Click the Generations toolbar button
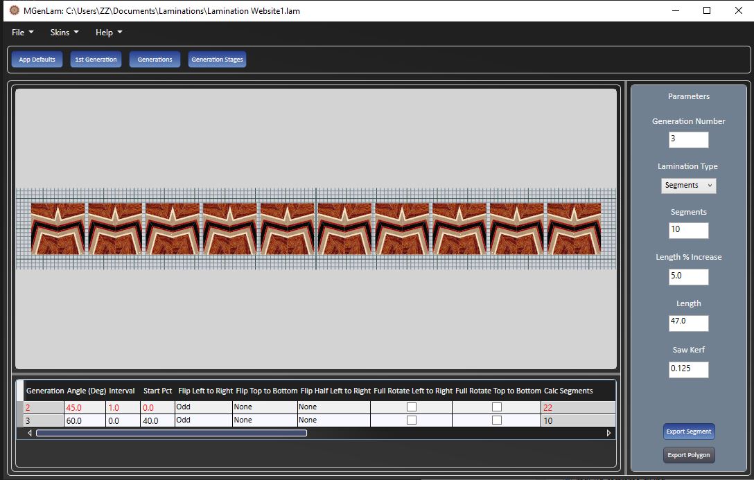Image resolution: width=754 pixels, height=480 pixels. [155, 60]
